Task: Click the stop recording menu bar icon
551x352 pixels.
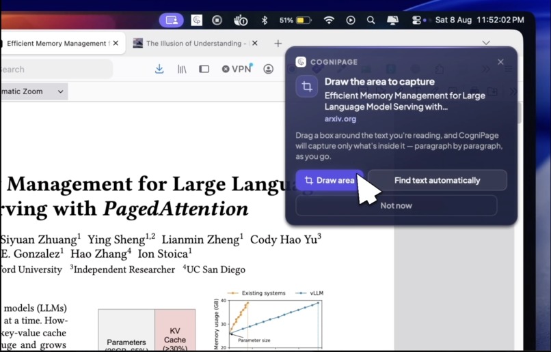Action: (x=217, y=20)
